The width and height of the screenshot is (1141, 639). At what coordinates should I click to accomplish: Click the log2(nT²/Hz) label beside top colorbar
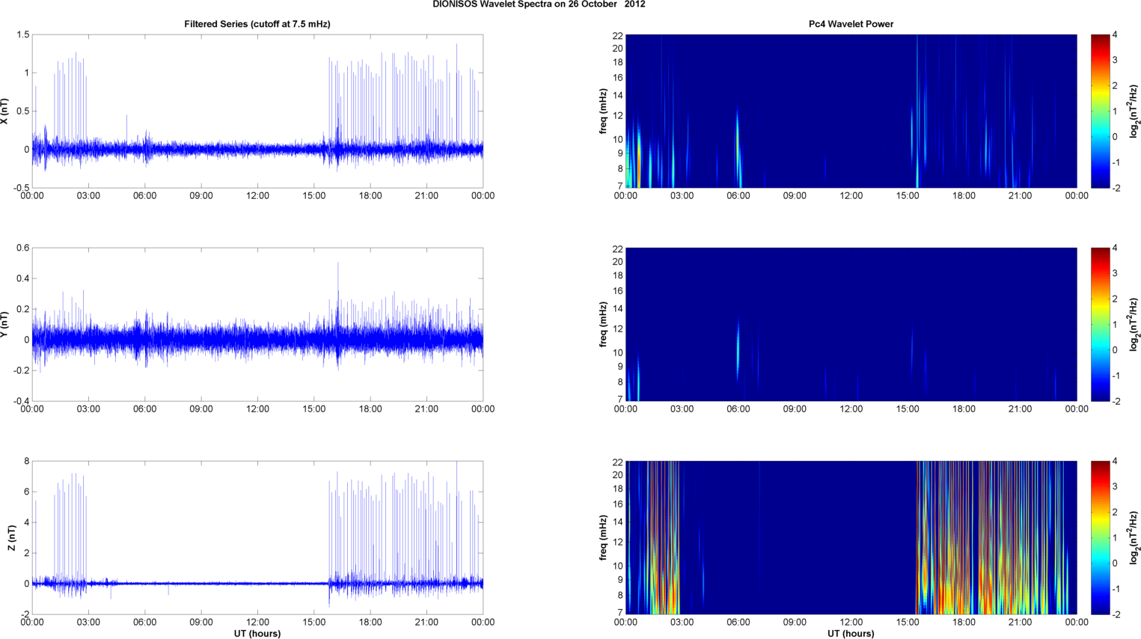pos(1134,111)
